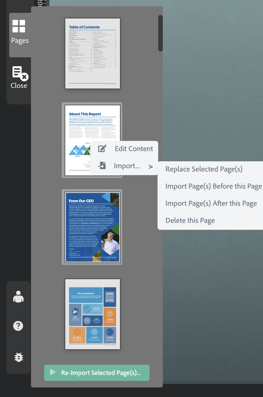263x397 pixels.
Task: Click the Edit Content pencil icon
Action: (x=102, y=148)
